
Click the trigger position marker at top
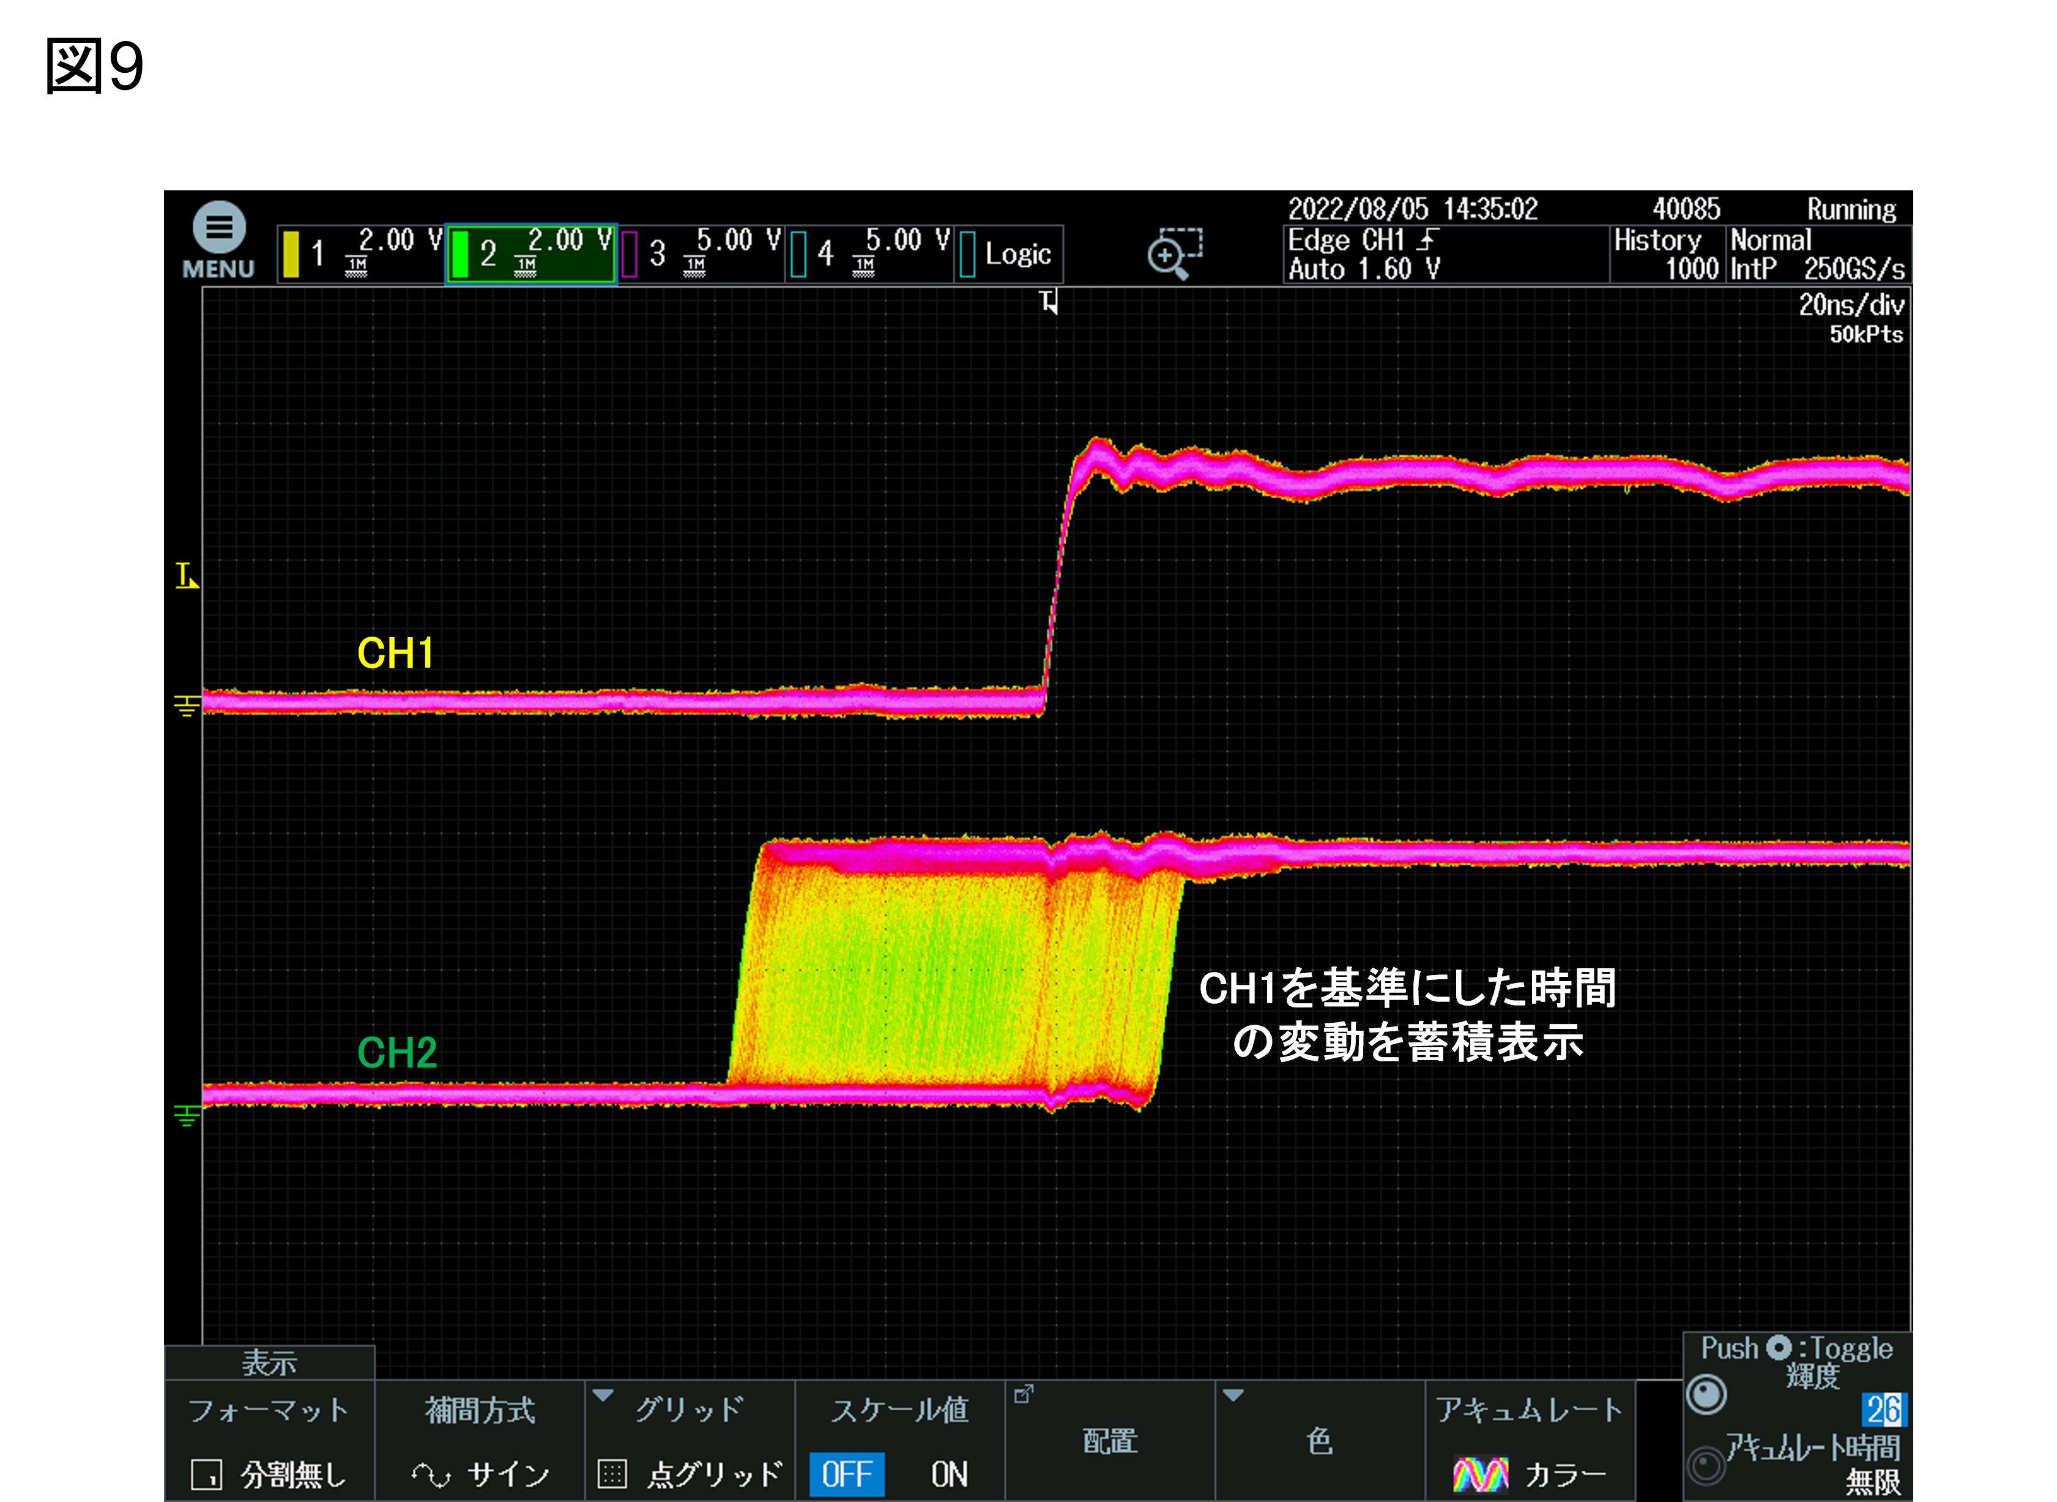click(1049, 301)
